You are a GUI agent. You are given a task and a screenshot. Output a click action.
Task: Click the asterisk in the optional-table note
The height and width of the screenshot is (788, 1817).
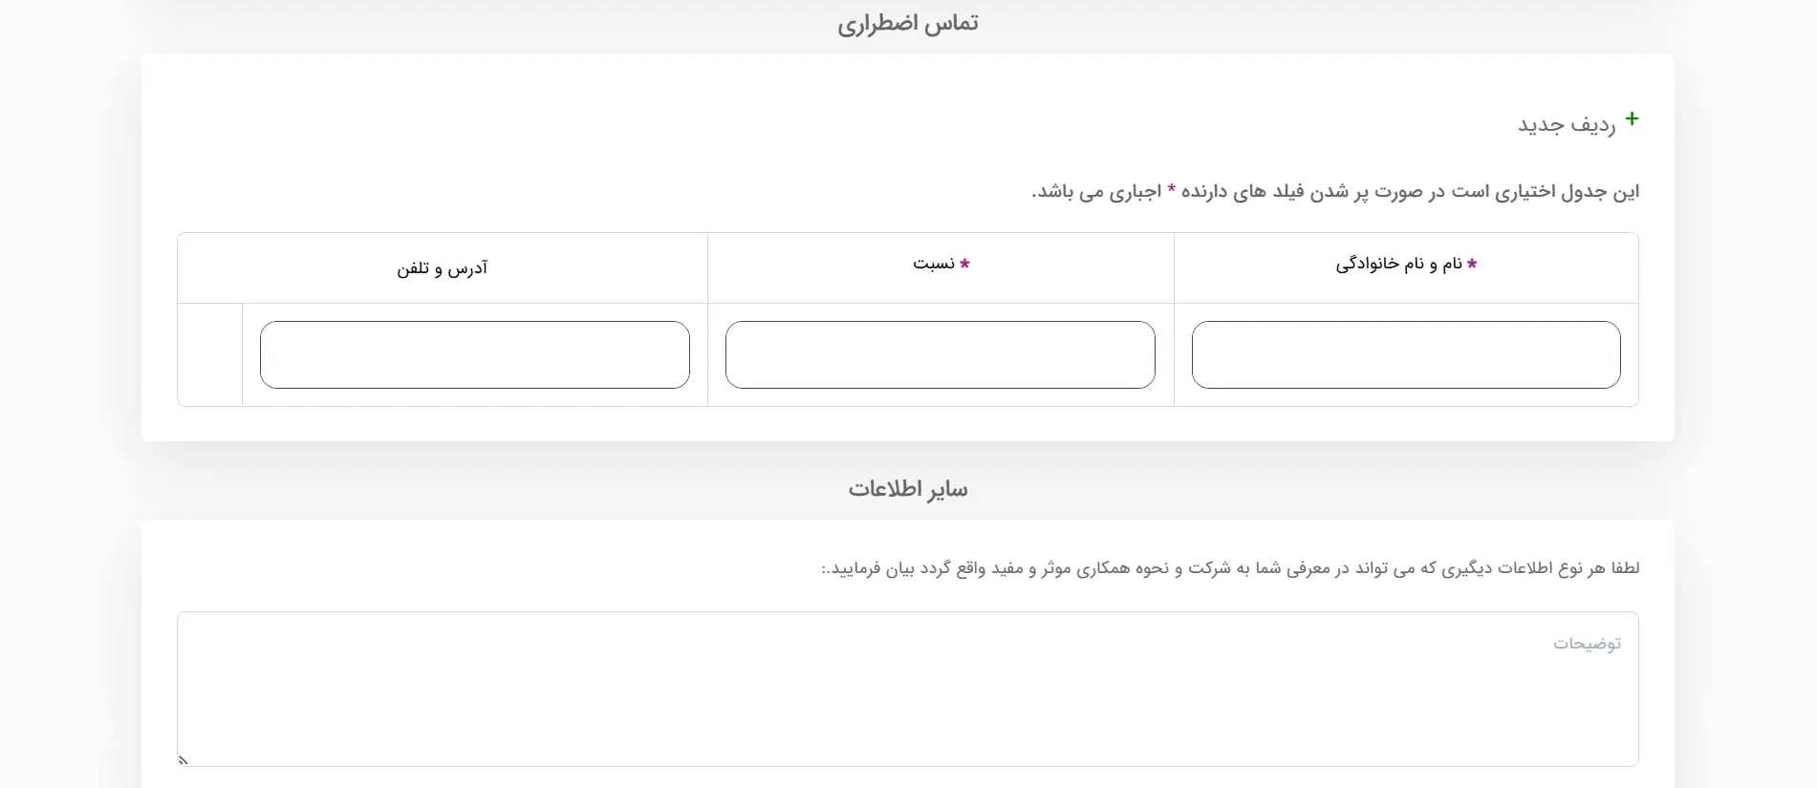pos(1171,190)
